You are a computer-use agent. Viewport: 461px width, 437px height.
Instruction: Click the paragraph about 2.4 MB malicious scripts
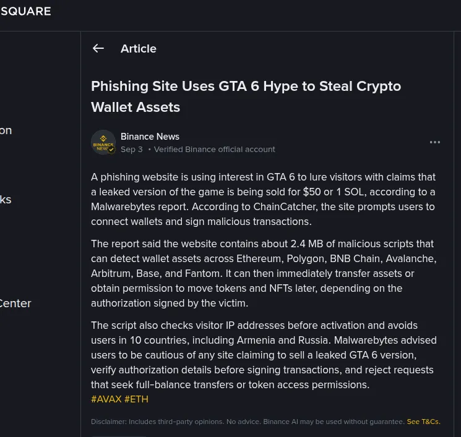click(264, 273)
